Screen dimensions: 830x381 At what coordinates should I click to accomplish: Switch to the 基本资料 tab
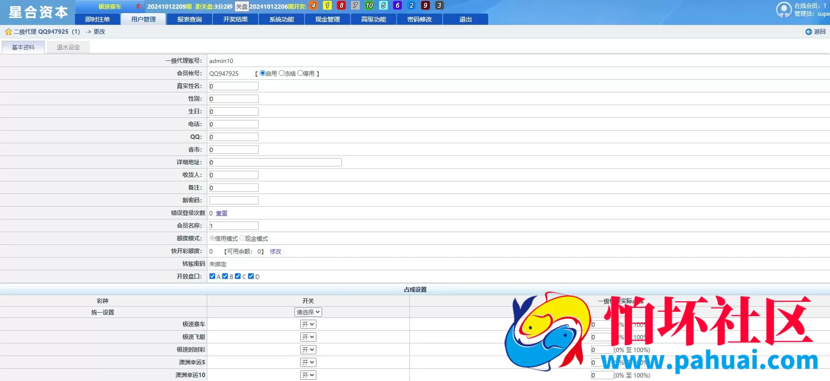click(x=23, y=47)
